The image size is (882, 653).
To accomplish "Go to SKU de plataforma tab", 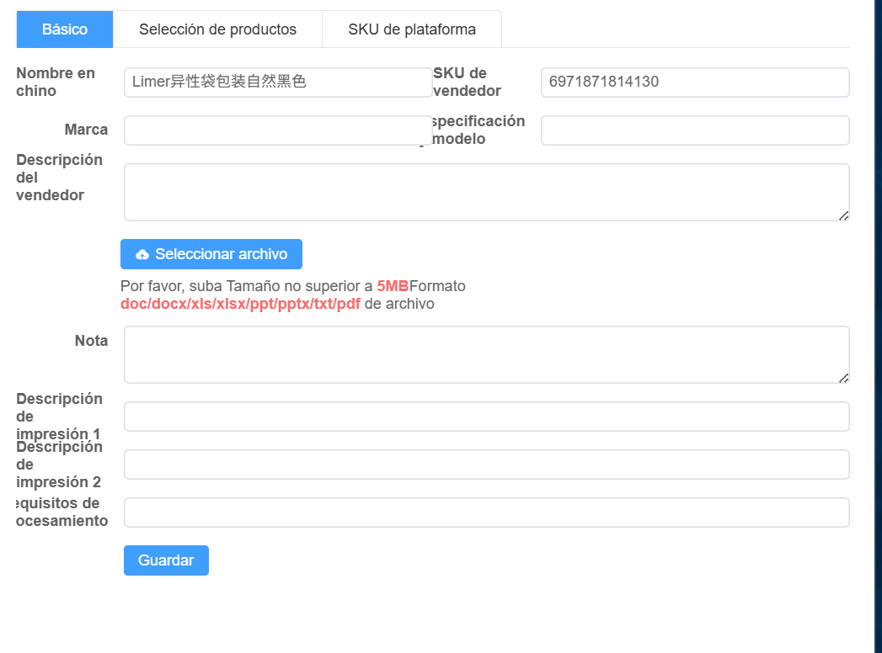I will coord(411,29).
